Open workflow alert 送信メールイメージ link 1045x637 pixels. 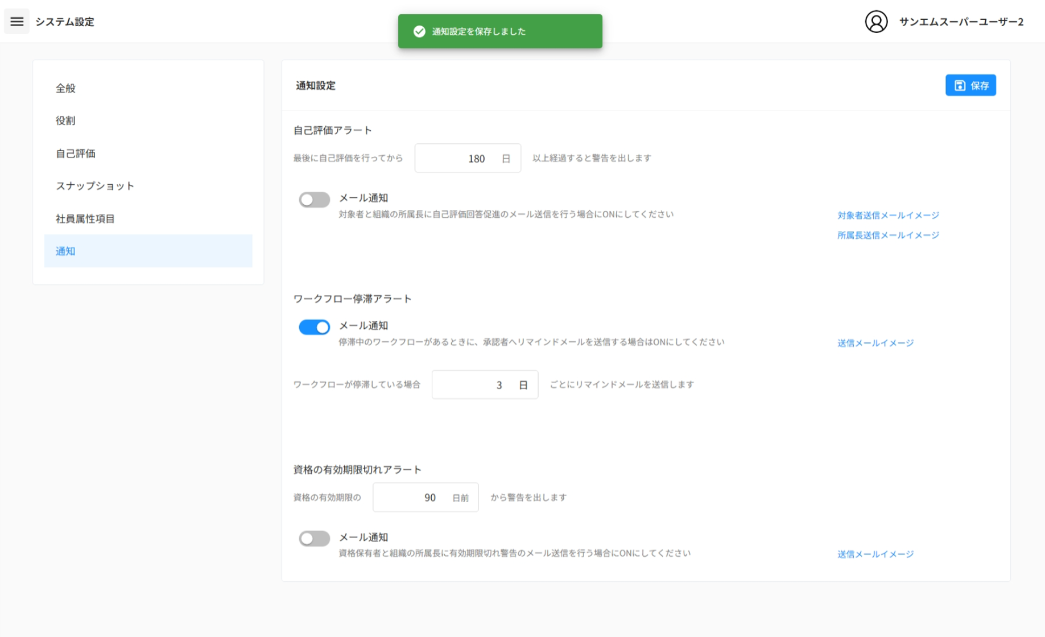pyautogui.click(x=875, y=343)
